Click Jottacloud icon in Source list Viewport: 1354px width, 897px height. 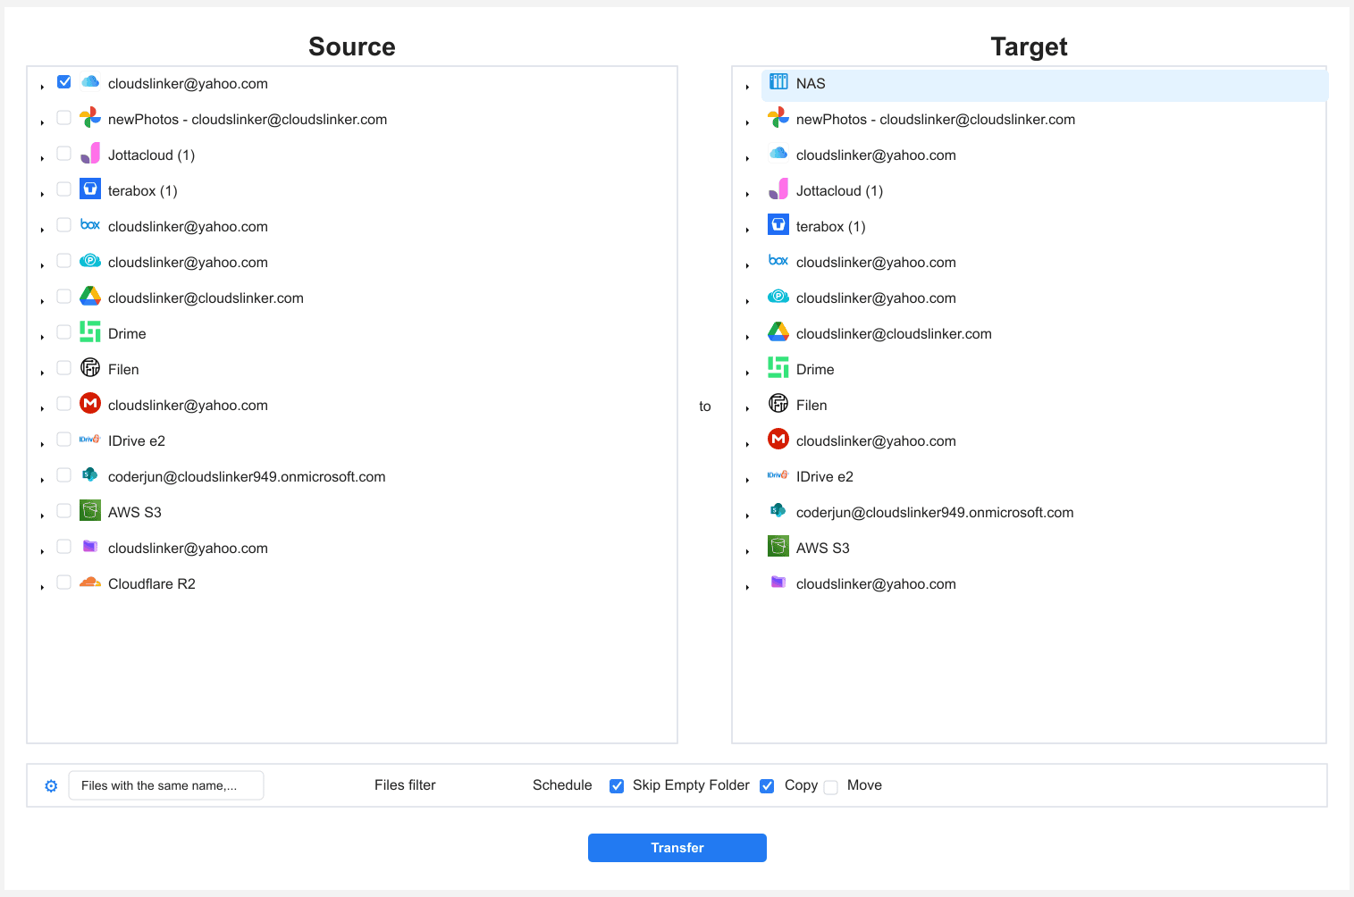point(90,154)
